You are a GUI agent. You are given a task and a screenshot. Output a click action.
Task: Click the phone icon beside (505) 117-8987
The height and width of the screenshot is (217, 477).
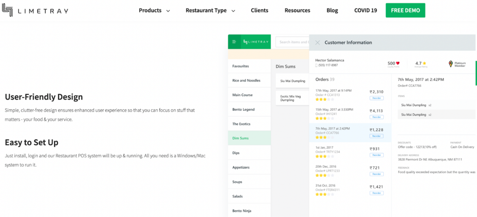pyautogui.click(x=316, y=65)
